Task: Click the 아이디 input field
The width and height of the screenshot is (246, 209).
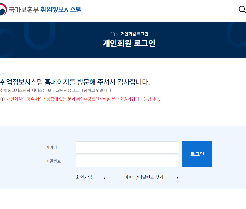Action: (x=127, y=148)
